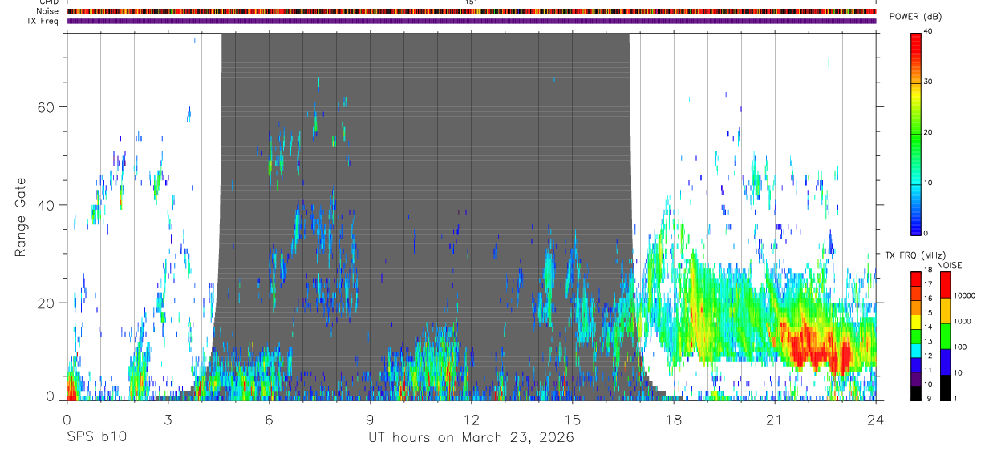Viewport: 985px width, 454px height.
Task: Click 'UT hours on March 23, 2026' label
Action: [471, 438]
